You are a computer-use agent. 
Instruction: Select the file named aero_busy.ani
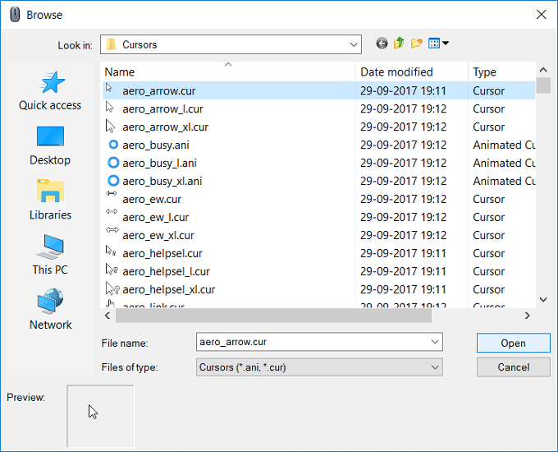click(x=156, y=145)
